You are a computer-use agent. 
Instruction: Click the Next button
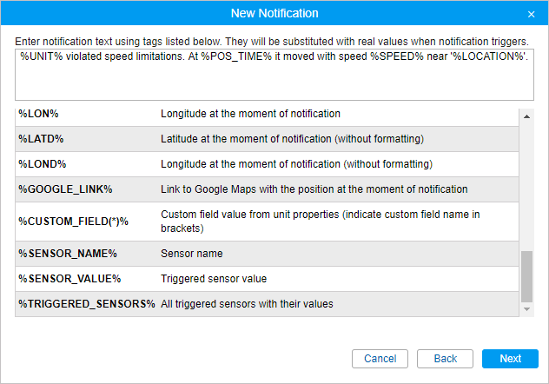(x=510, y=359)
